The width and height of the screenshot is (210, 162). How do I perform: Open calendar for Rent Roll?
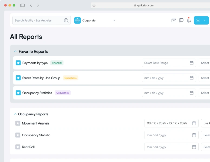pyautogui.click(x=194, y=147)
